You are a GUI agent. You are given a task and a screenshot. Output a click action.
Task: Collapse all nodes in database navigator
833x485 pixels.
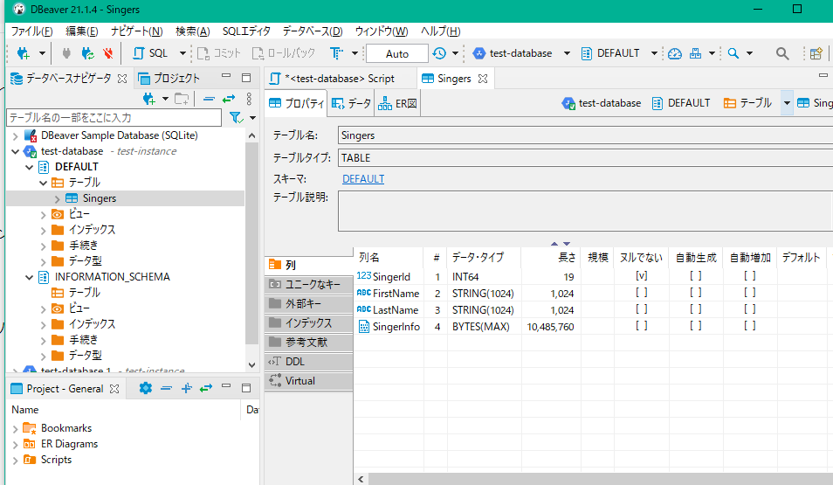(x=209, y=99)
